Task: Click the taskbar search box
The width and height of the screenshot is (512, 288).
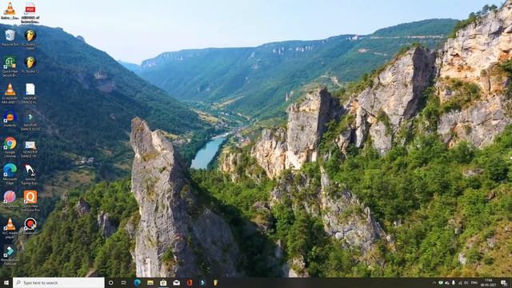Action: (x=58, y=282)
